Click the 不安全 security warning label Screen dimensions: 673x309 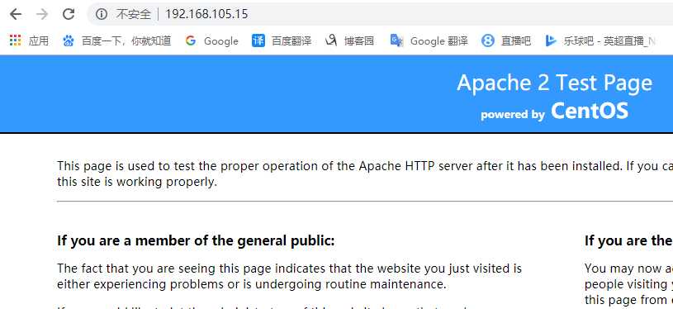(x=134, y=14)
